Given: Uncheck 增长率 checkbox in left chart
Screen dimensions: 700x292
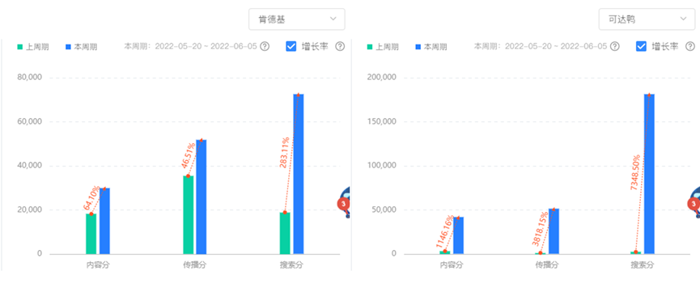Looking at the screenshot, I should tap(291, 46).
